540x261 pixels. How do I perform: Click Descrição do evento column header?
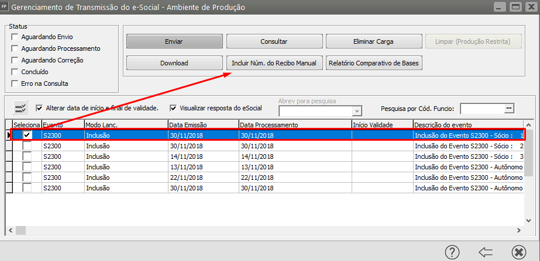pos(468,125)
